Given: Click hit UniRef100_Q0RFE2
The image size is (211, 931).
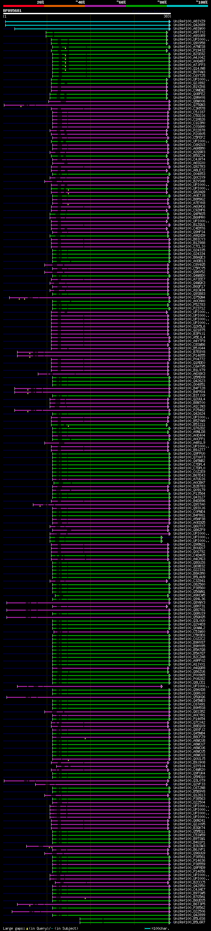Looking at the screenshot, I should pyautogui.click(x=189, y=94).
